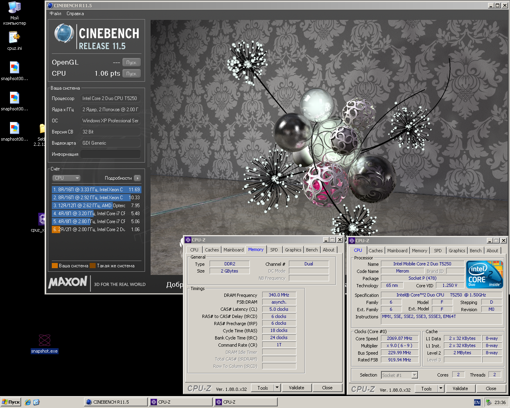Click the DRAM Frequency 340.0 MHz value
This screenshot has width=510, height=408.
coord(279,295)
